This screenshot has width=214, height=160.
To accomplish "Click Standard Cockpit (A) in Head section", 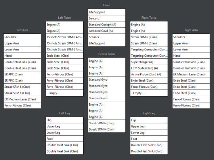I will pos(107,25).
